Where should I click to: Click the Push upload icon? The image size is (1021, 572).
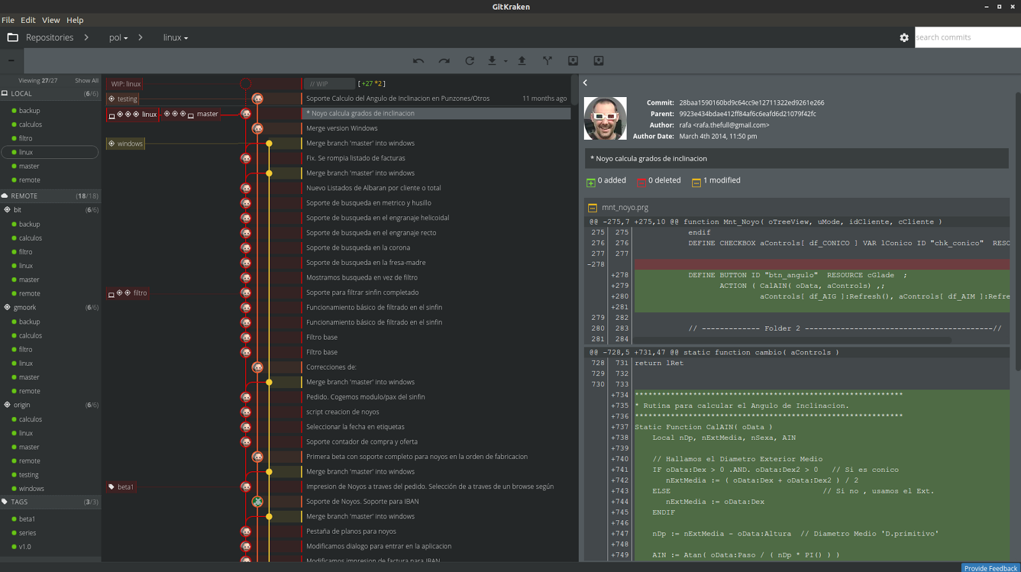[x=521, y=61]
